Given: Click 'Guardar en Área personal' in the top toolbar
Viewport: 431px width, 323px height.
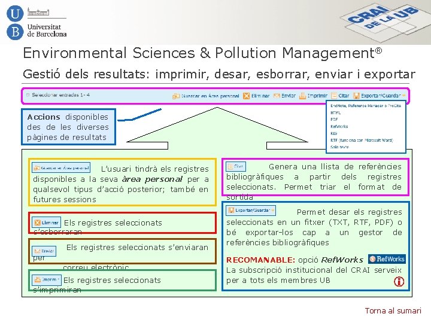Looking at the screenshot, I should pos(205,96).
